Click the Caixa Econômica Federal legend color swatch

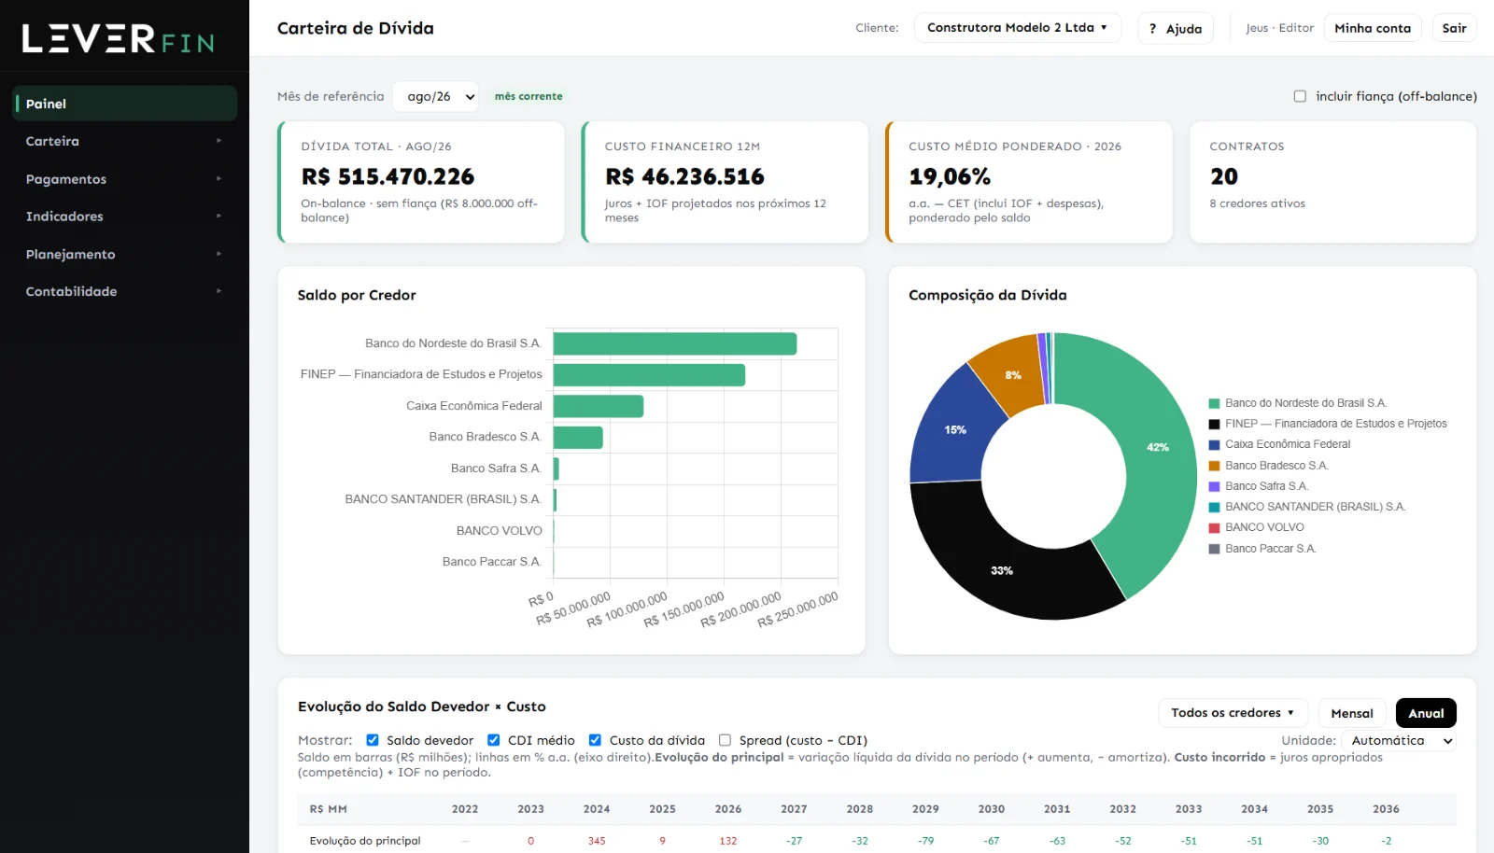tap(1215, 445)
